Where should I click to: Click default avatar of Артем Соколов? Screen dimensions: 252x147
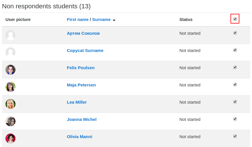[10, 35]
